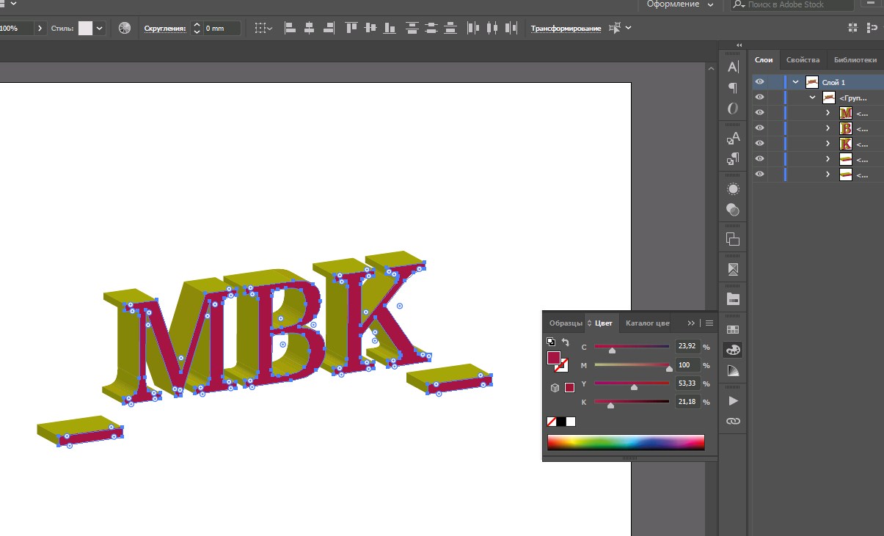Click the default fill and stroke icon
Image resolution: width=884 pixels, height=536 pixels.
pos(551,342)
